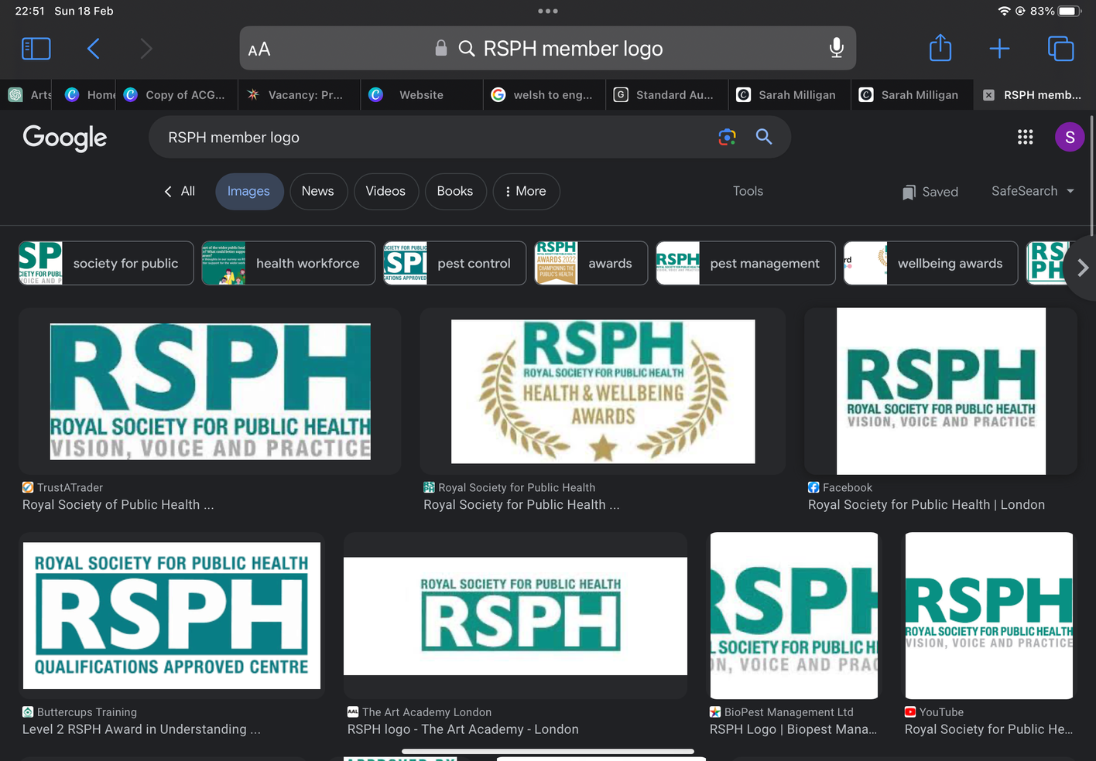Open the Tools filter options

coord(747,191)
